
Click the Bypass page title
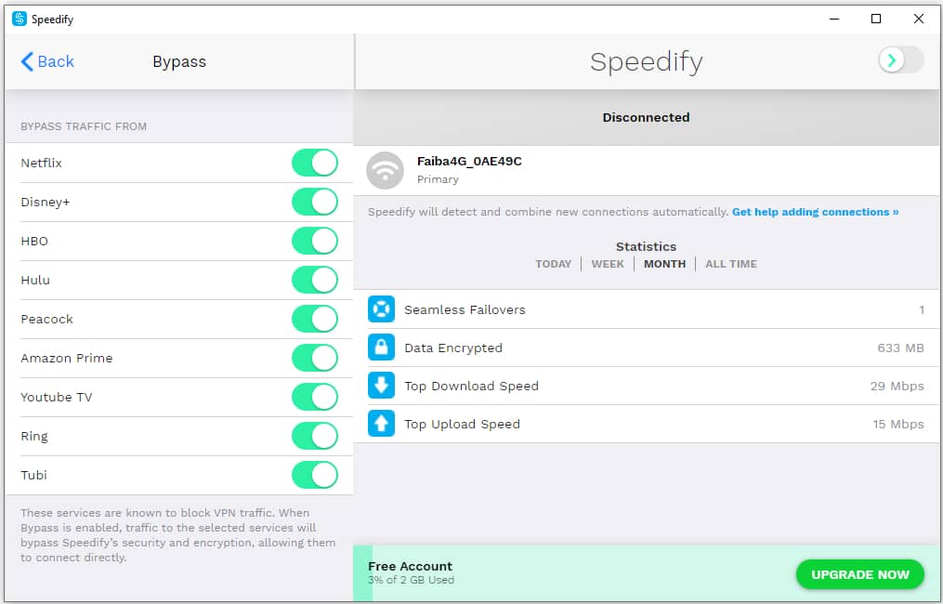point(179,62)
